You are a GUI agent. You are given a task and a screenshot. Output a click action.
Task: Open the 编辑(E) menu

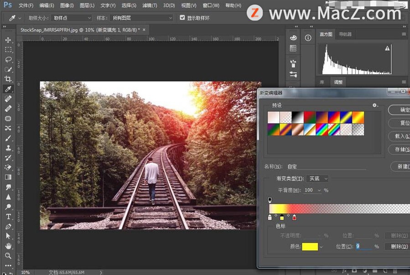[x=47, y=5]
